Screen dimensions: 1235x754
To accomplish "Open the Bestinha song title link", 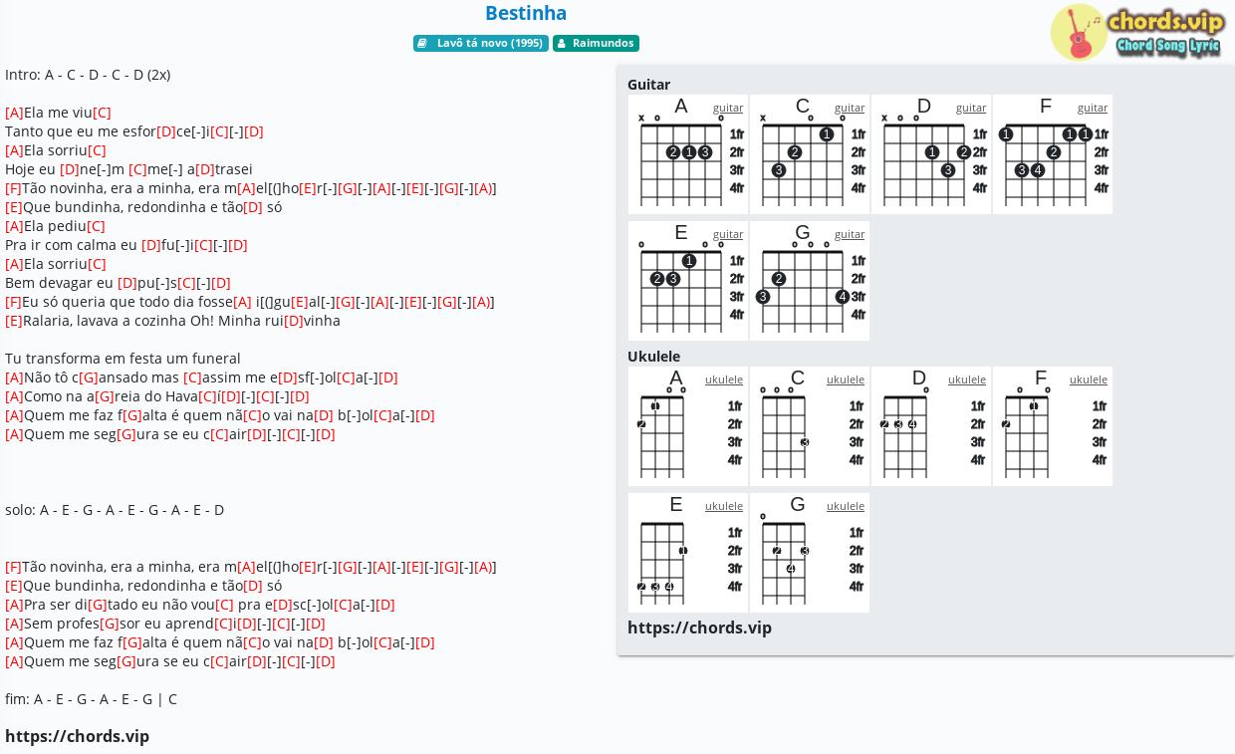I will pos(526,13).
